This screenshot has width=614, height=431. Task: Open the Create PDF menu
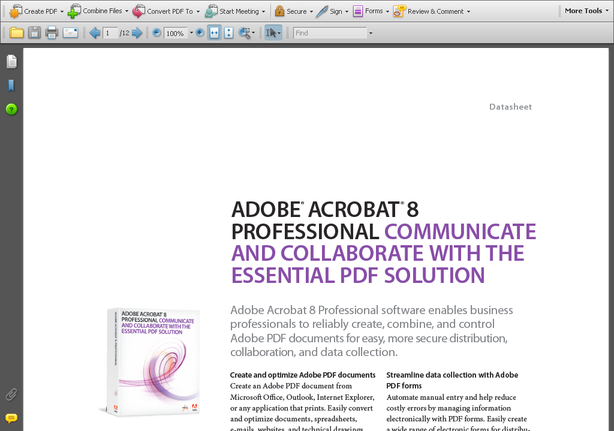click(36, 11)
